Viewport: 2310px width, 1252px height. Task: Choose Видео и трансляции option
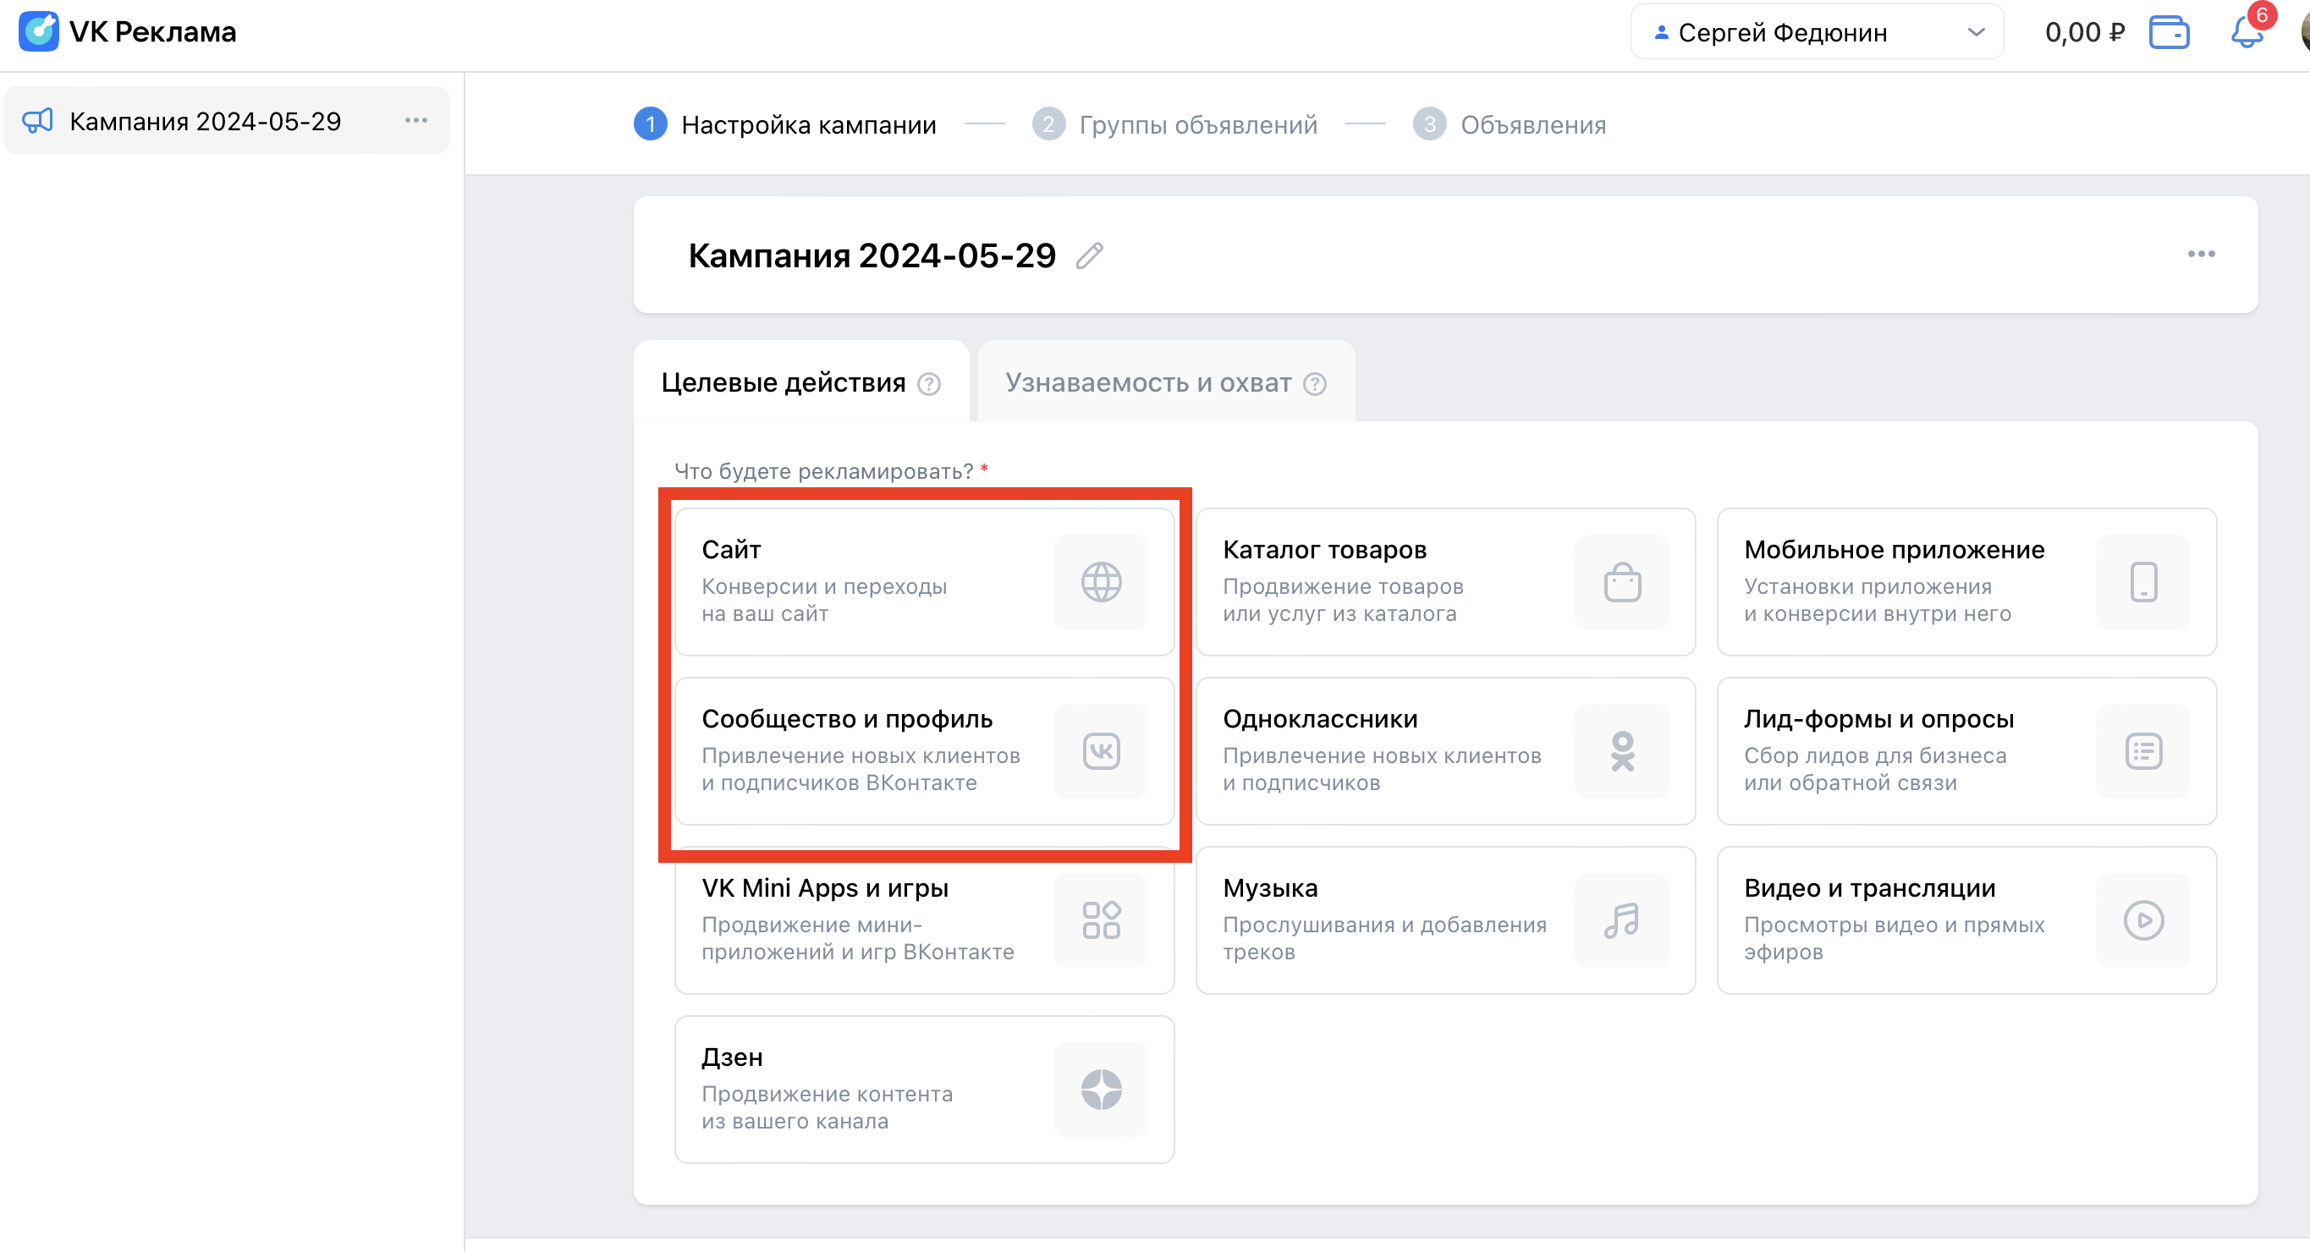pyautogui.click(x=1966, y=920)
